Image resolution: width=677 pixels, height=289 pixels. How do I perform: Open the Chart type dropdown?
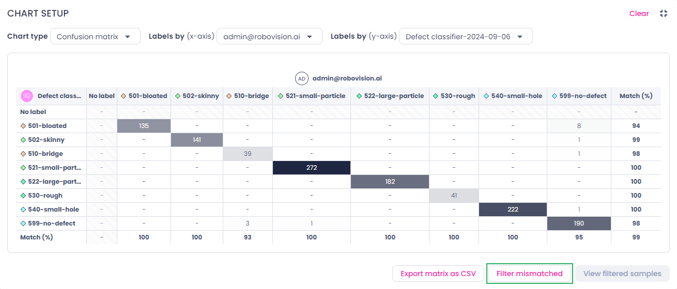click(x=95, y=36)
